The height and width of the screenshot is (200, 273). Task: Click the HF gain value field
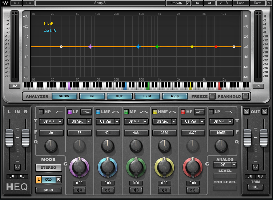coord(193,183)
